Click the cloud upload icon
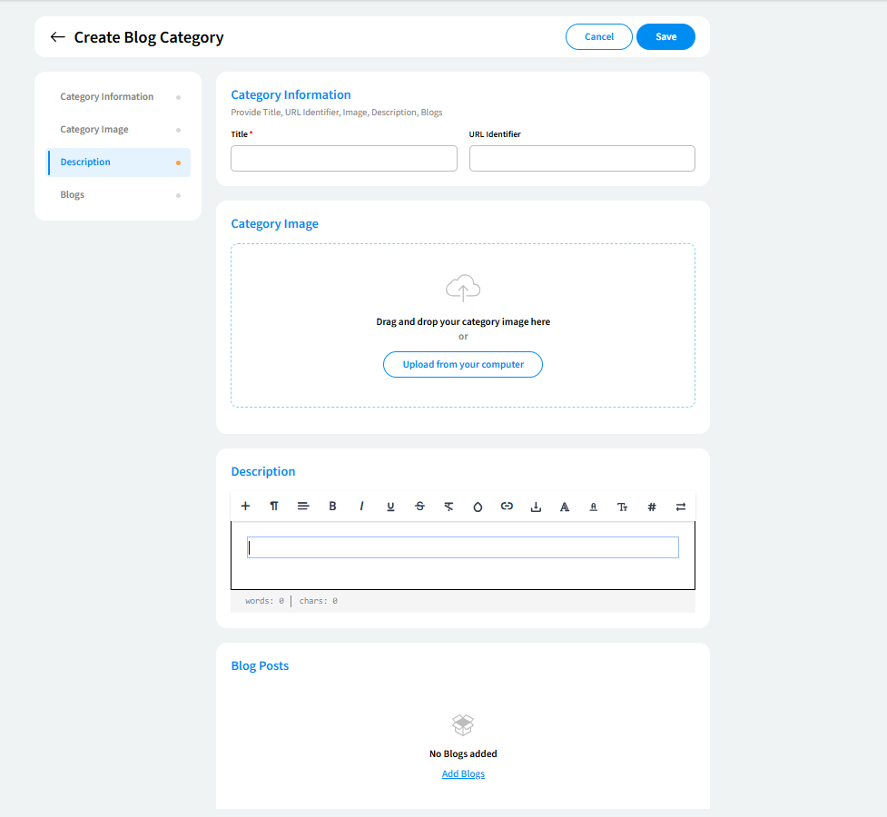Viewport: 887px width, 817px height. [x=463, y=289]
